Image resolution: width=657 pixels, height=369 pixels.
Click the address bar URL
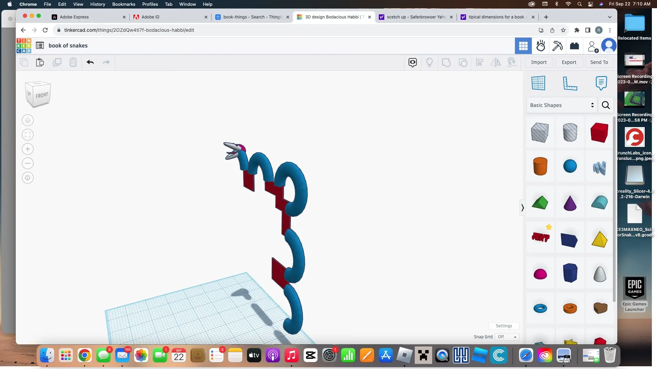(129, 30)
